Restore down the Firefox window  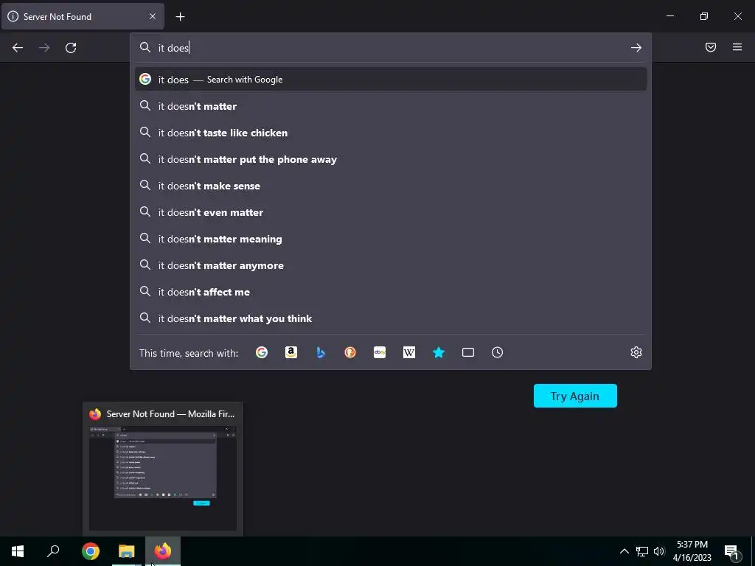pos(704,16)
